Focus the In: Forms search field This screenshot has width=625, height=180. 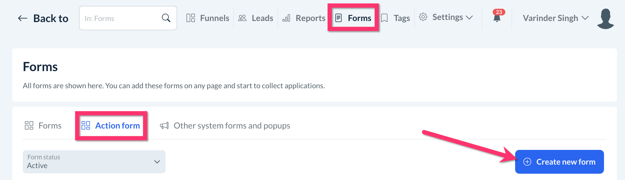coord(121,18)
